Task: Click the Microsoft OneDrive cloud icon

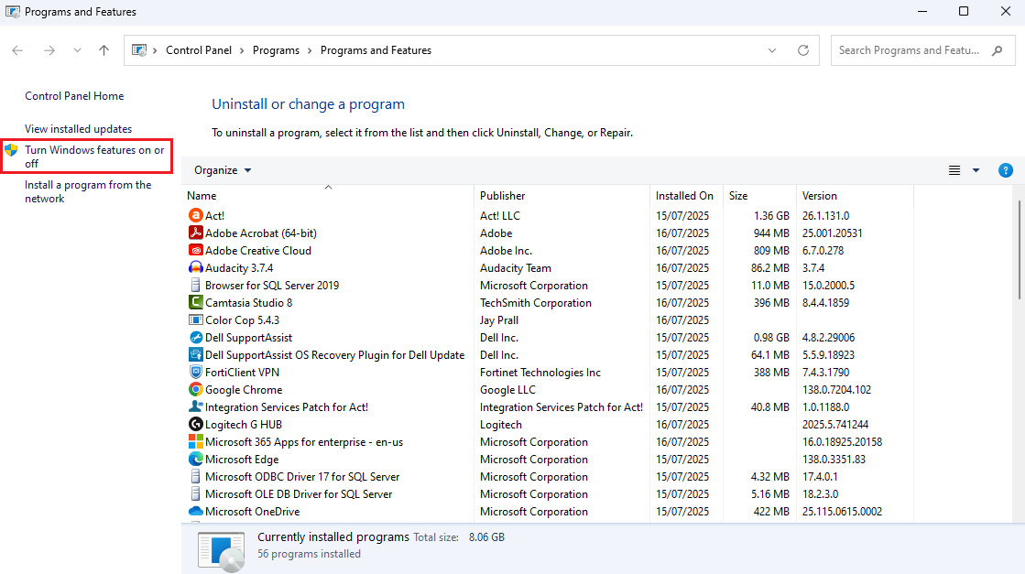Action: coord(195,512)
